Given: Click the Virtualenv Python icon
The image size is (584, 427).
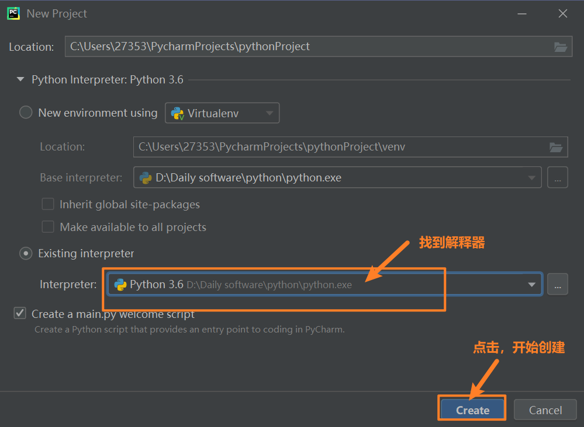Looking at the screenshot, I should point(177,113).
